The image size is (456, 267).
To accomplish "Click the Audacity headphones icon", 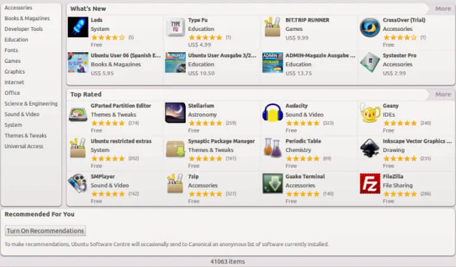I will click(x=273, y=112).
